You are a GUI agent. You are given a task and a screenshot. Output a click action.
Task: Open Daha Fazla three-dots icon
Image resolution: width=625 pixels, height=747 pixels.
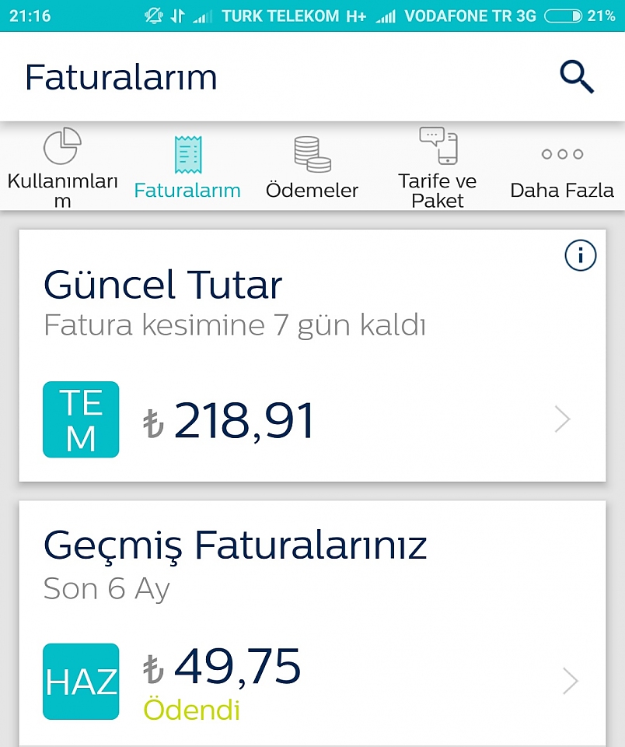pyautogui.click(x=562, y=154)
